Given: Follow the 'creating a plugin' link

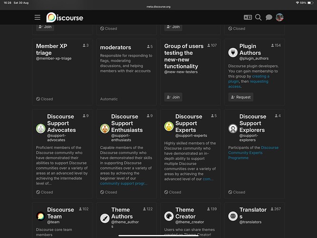Looking at the screenshot, I should tap(249, 79).
